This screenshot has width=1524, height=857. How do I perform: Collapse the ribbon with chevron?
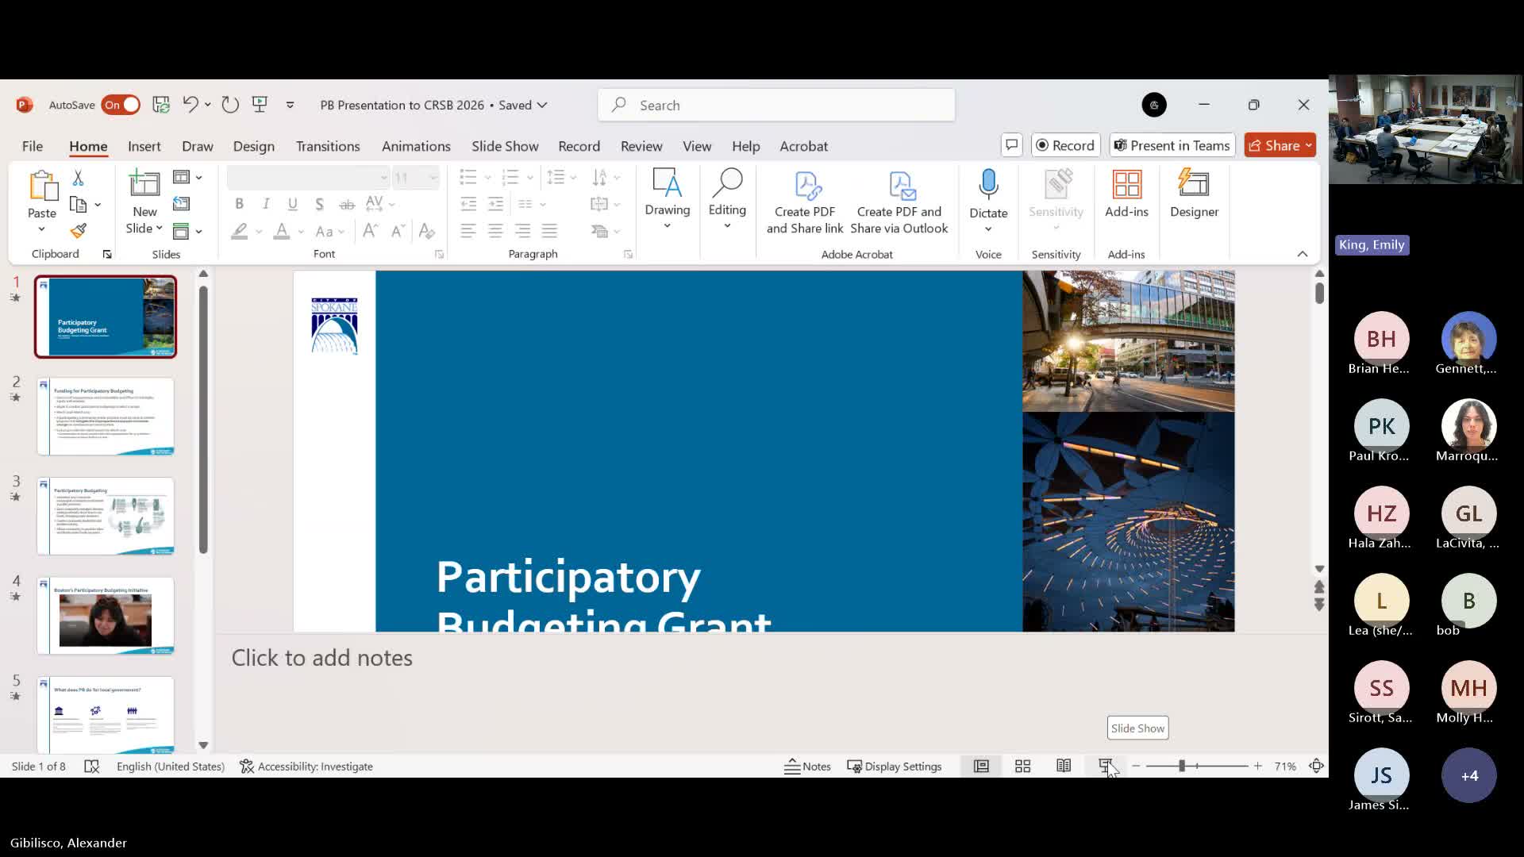[1302, 254]
